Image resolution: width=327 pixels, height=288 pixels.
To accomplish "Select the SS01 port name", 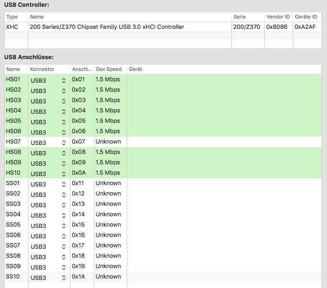I will 13,183.
